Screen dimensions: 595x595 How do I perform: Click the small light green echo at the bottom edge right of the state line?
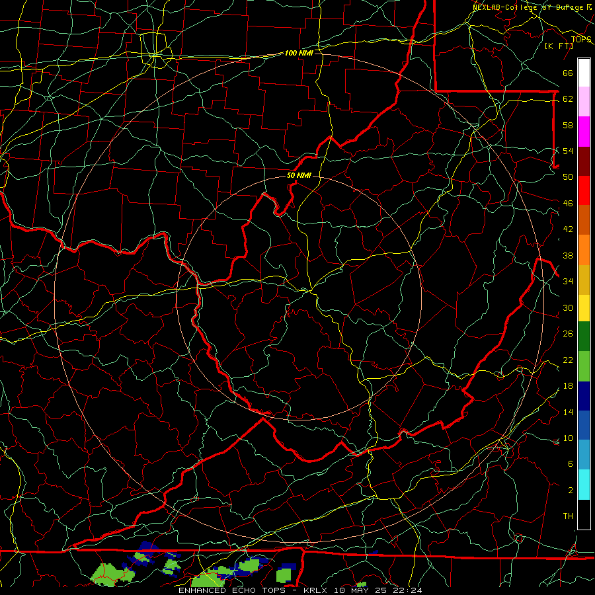tap(362, 584)
